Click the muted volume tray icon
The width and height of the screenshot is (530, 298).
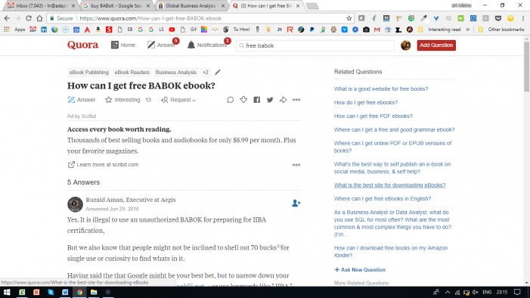[x=476, y=292]
